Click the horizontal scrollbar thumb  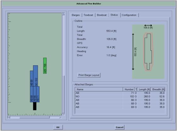[x=35, y=118]
